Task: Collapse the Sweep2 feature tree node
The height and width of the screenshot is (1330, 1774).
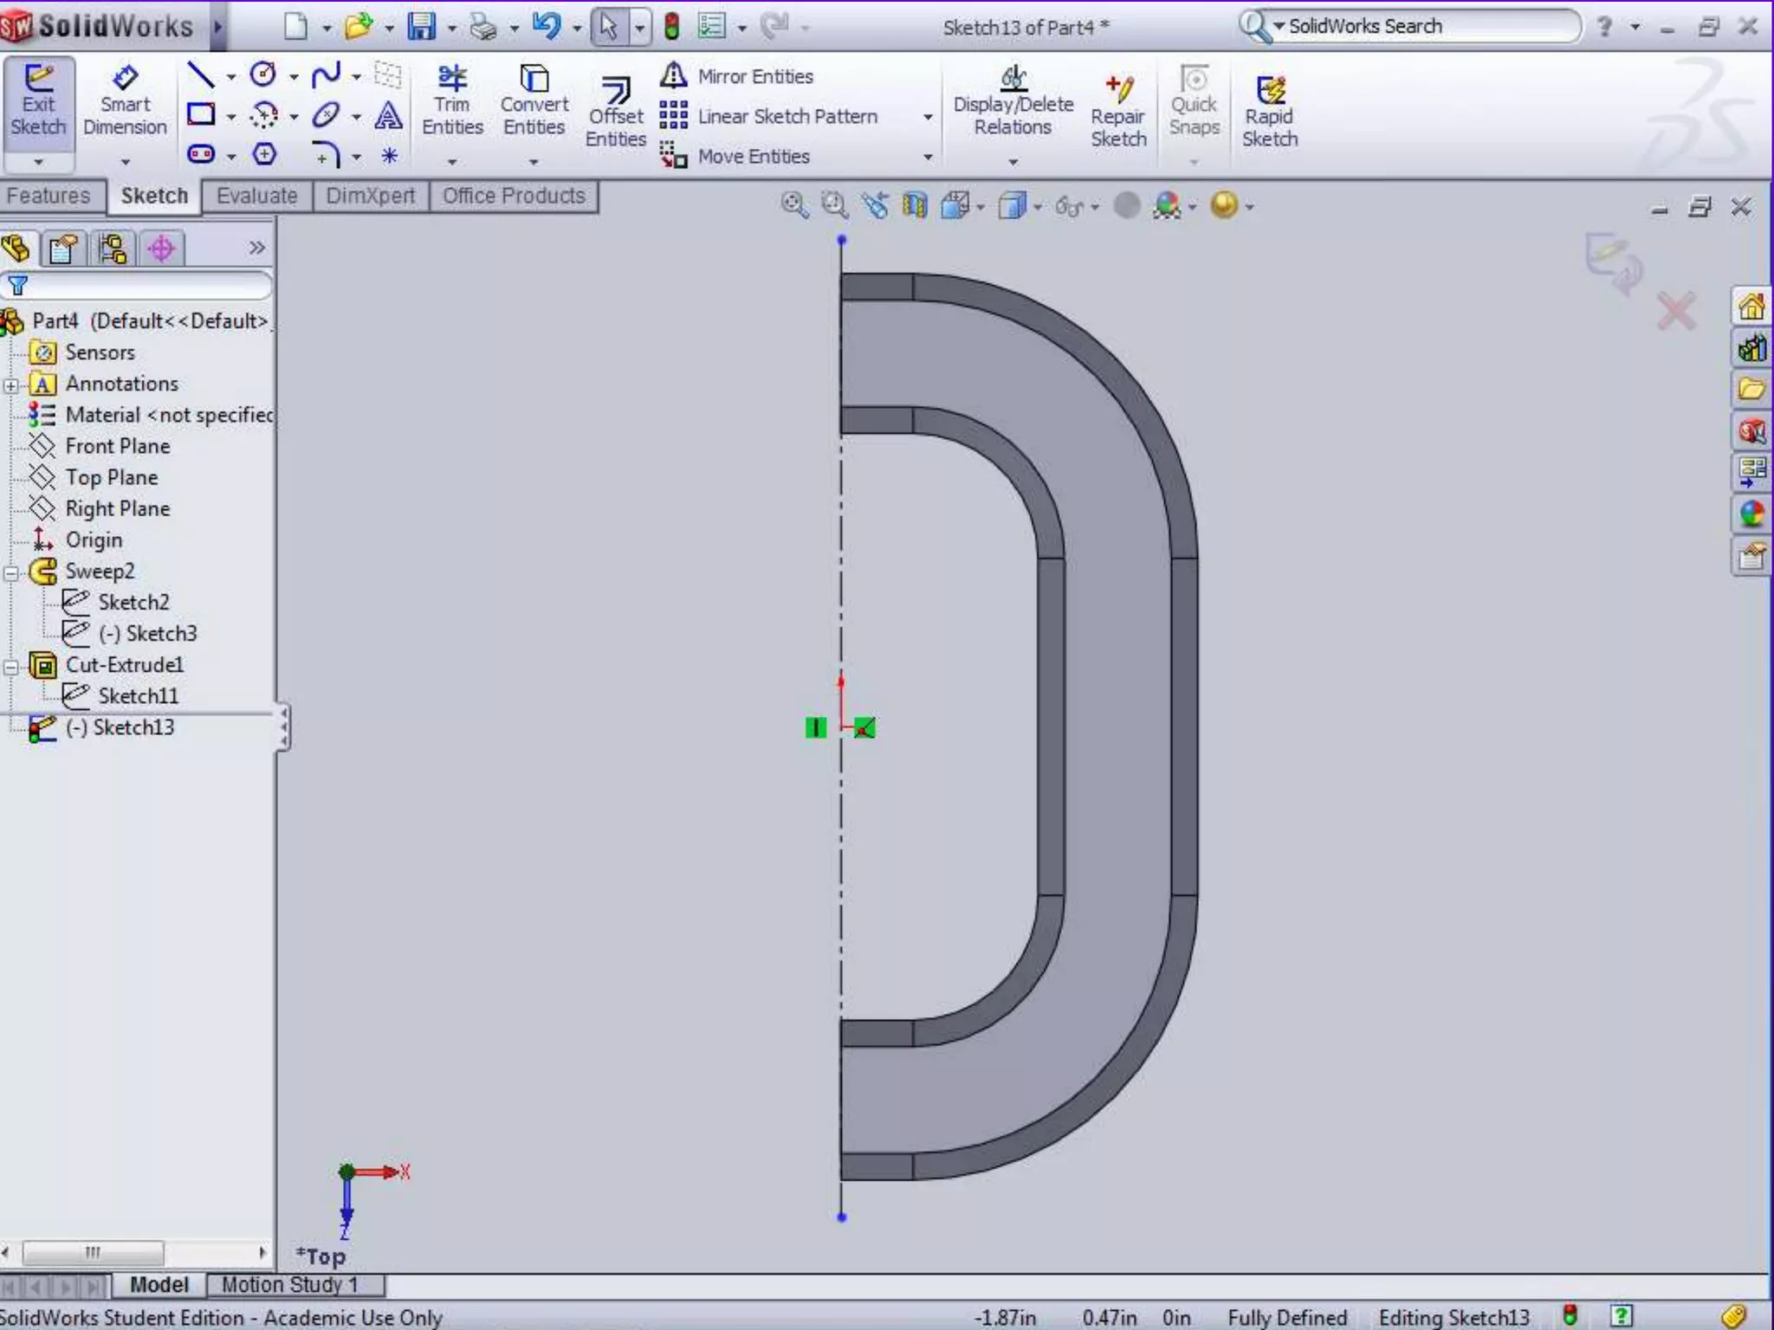Action: point(10,572)
